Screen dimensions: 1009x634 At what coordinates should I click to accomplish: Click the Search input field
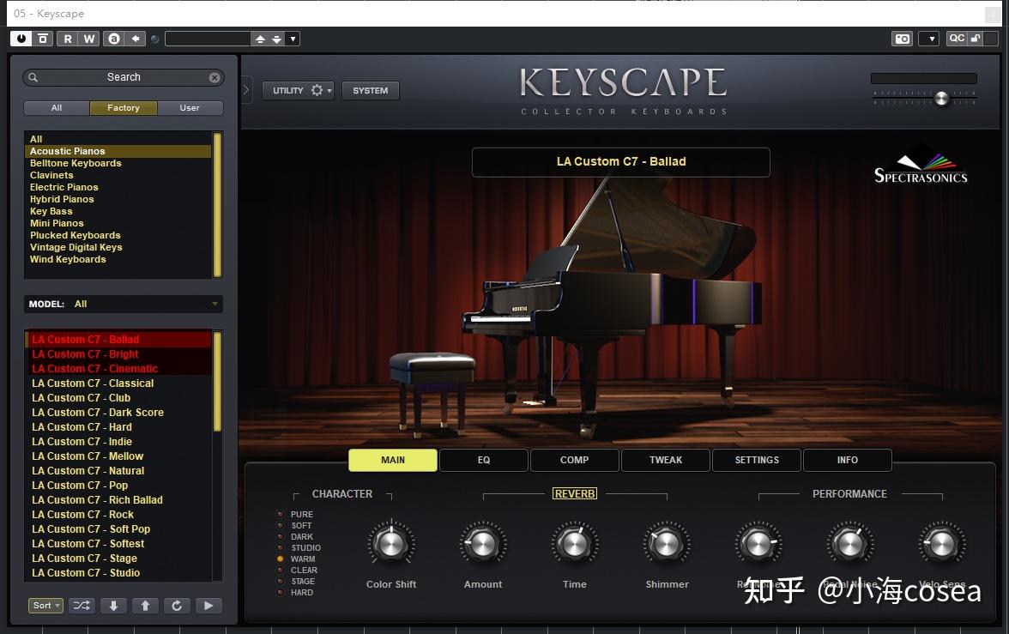click(124, 77)
